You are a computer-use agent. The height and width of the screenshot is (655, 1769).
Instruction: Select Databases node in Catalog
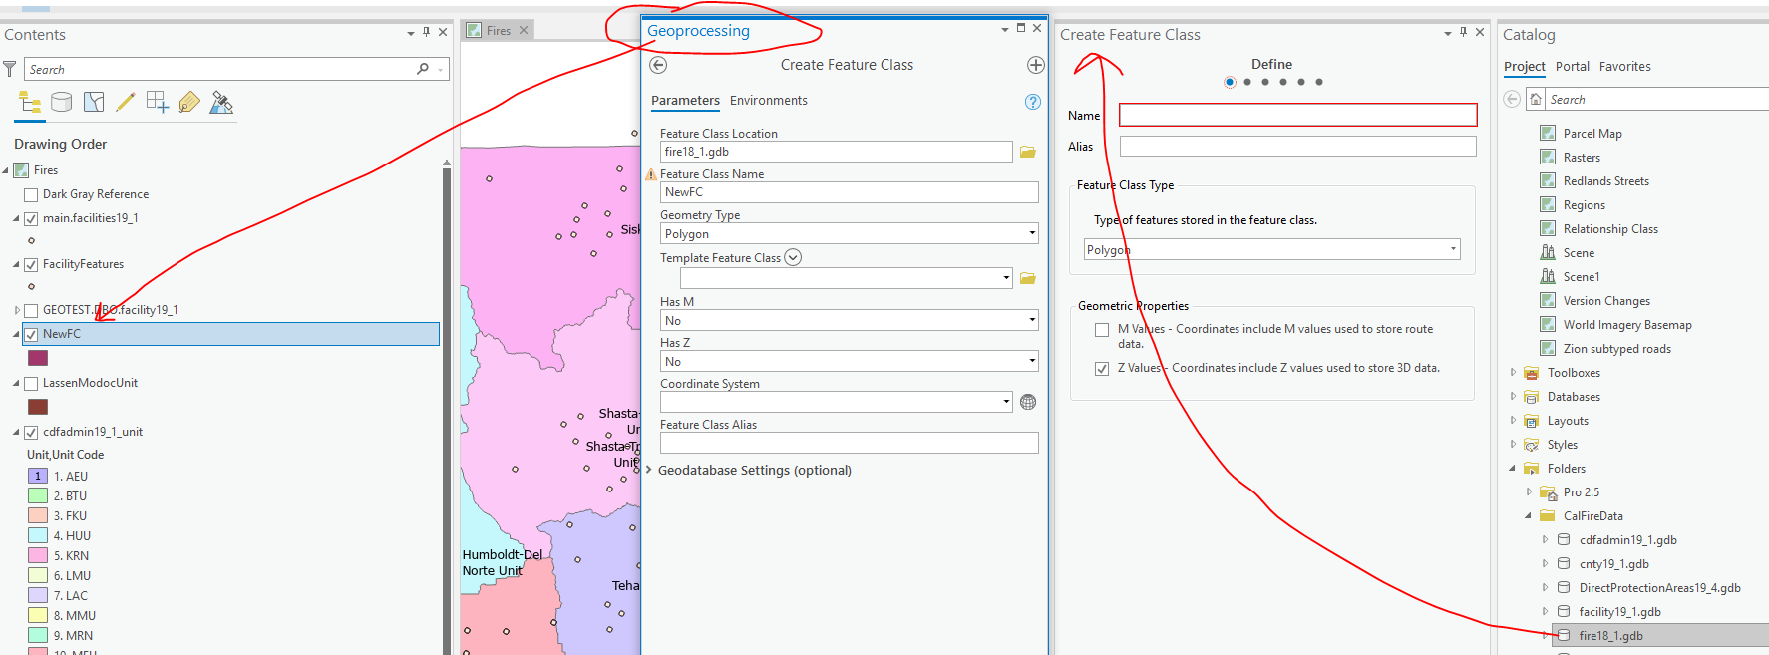pos(1574,397)
